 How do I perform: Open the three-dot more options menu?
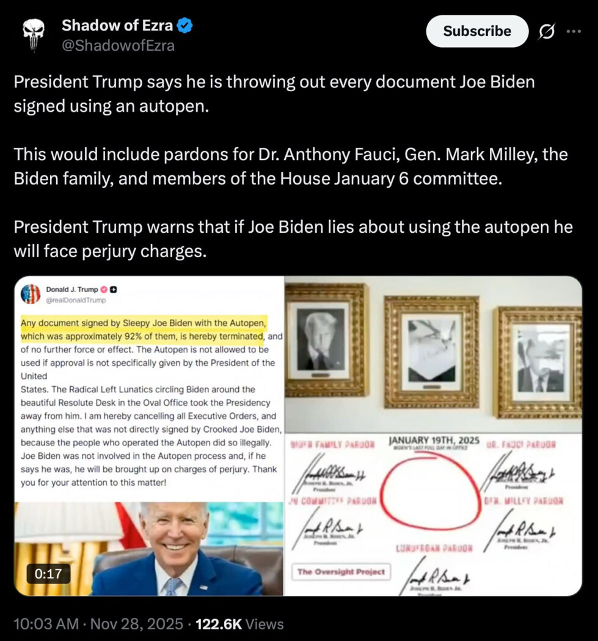[x=574, y=31]
